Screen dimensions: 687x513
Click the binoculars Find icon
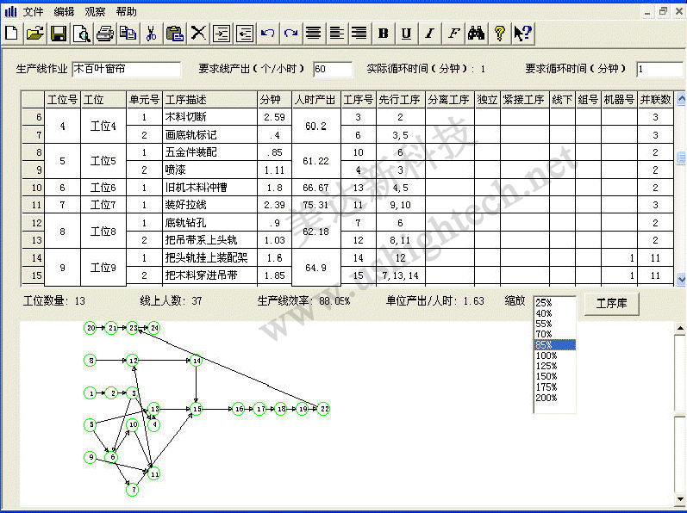[477, 34]
